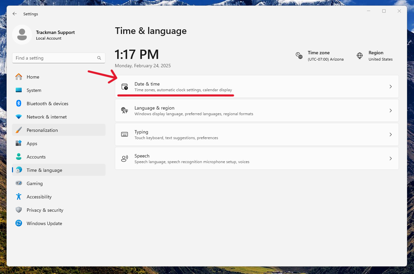The width and height of the screenshot is (414, 274).
Task: Click the search magnifier icon
Action: click(99, 58)
